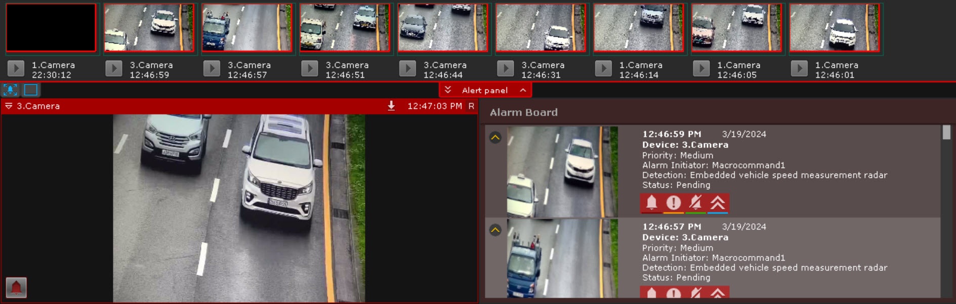
Task: Toggle the R recording indicator in the camera header
Action: pyautogui.click(x=471, y=106)
